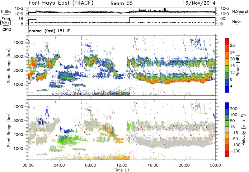249x172 pixels.
Task: Click the "2000" tick of the velocity panel
Action: (18, 134)
